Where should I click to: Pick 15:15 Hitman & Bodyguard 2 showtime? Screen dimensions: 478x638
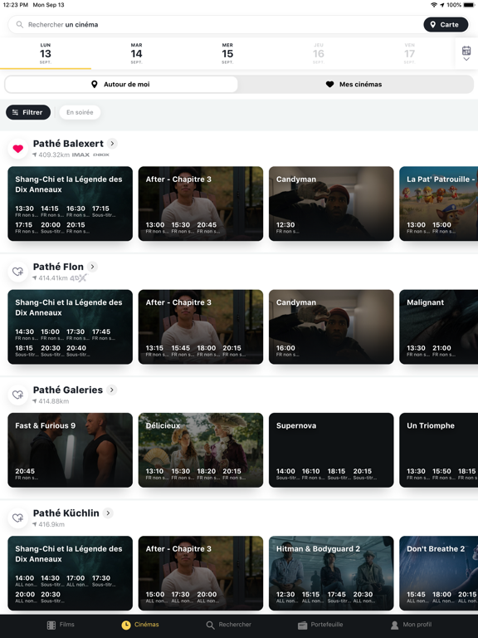pyautogui.click(x=311, y=597)
